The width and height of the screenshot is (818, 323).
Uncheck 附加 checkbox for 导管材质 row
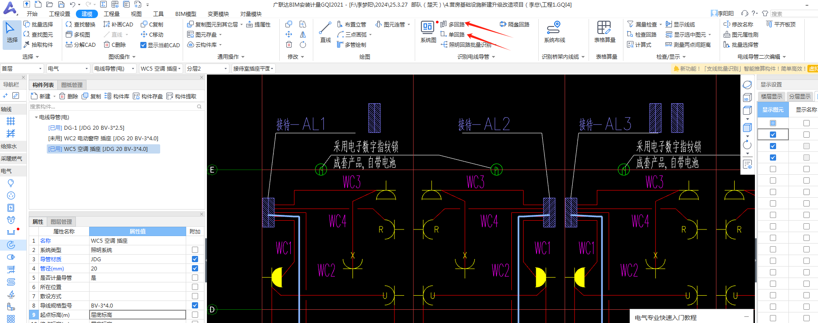195,259
